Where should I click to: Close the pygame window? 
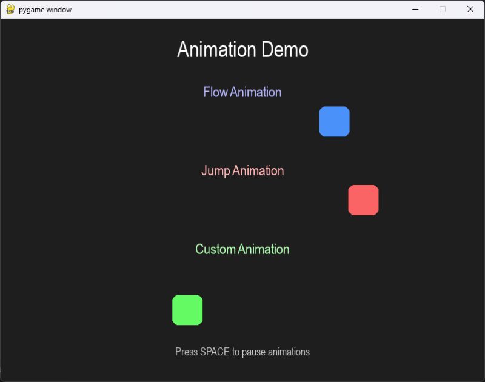[471, 9]
